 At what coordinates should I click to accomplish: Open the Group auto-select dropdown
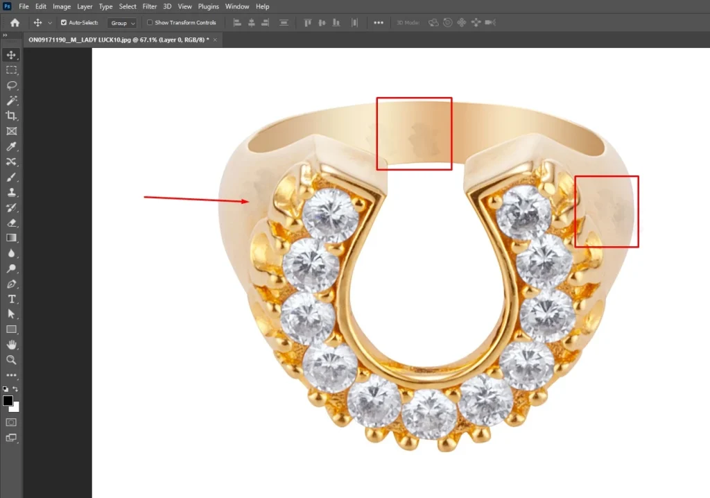point(122,23)
